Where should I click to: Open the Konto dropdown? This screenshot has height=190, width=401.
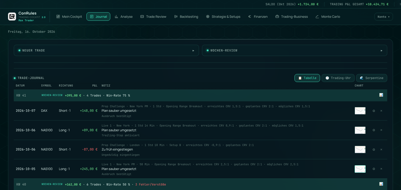(x=383, y=17)
